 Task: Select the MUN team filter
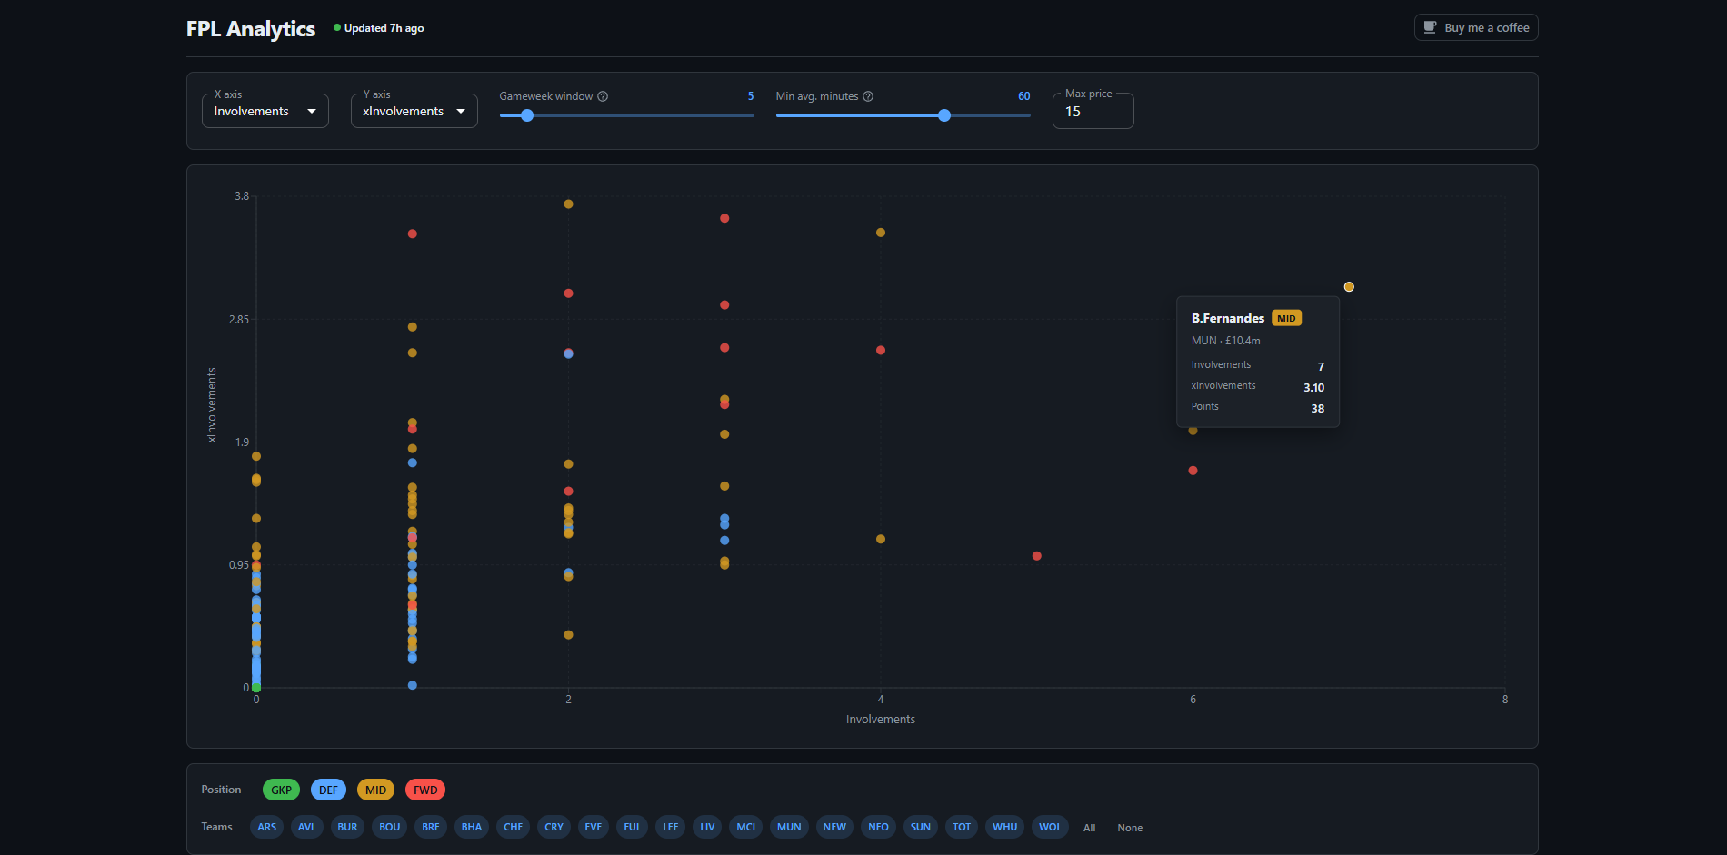coord(788,827)
